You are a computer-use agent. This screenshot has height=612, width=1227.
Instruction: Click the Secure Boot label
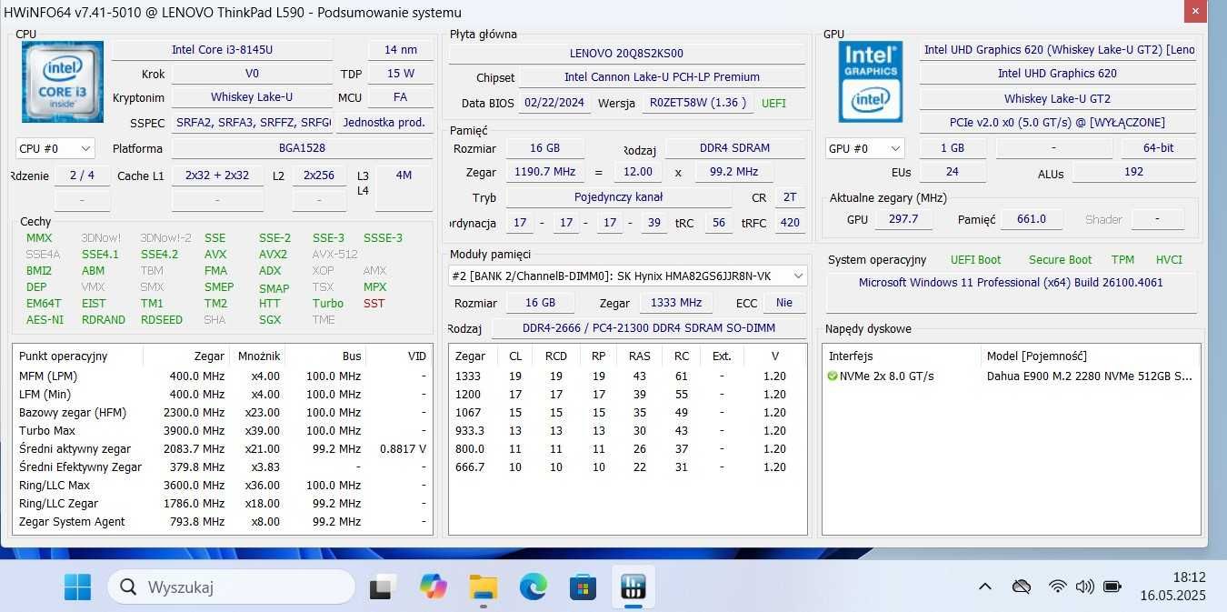1060,260
